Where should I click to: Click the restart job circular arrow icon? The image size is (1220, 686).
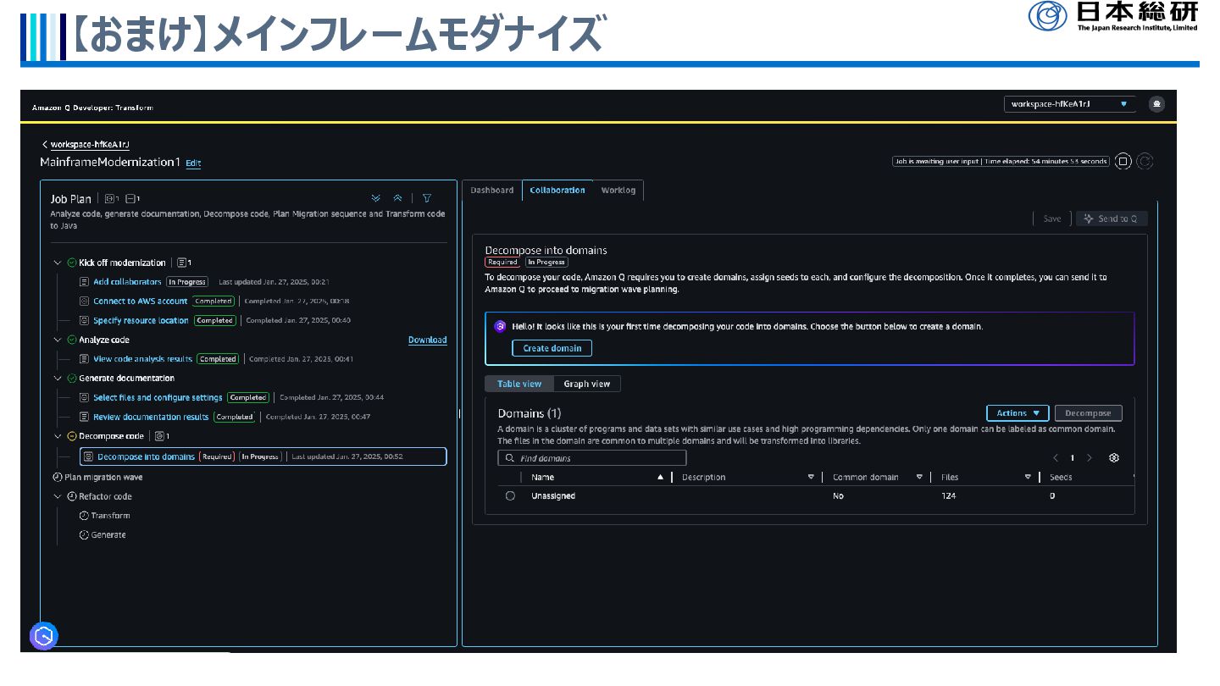point(1145,161)
